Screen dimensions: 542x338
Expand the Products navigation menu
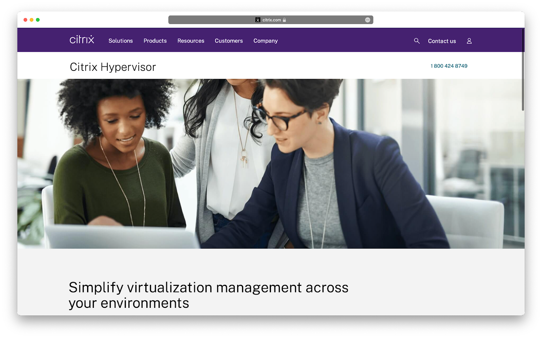coord(155,41)
